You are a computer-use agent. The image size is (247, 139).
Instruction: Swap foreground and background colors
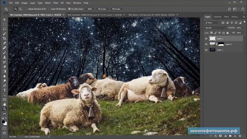coord(6,118)
